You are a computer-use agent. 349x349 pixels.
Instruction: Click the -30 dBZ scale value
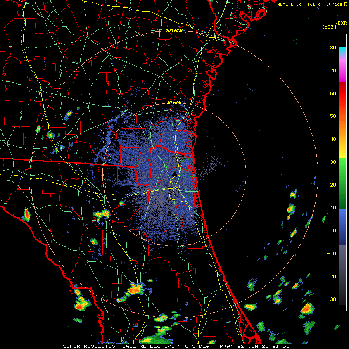click(332, 299)
